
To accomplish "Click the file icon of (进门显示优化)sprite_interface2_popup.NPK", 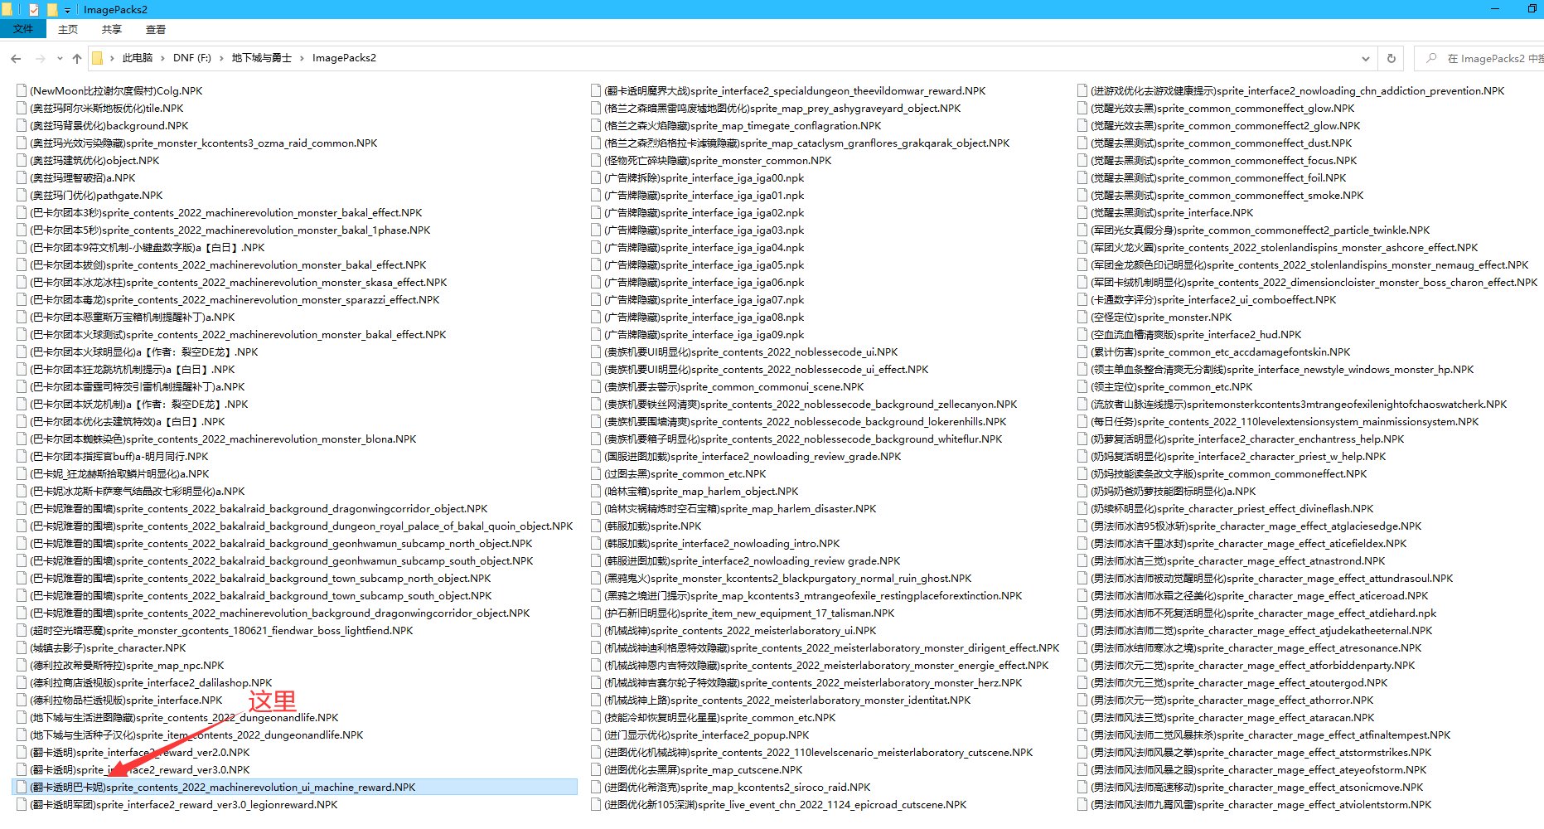I will [596, 734].
